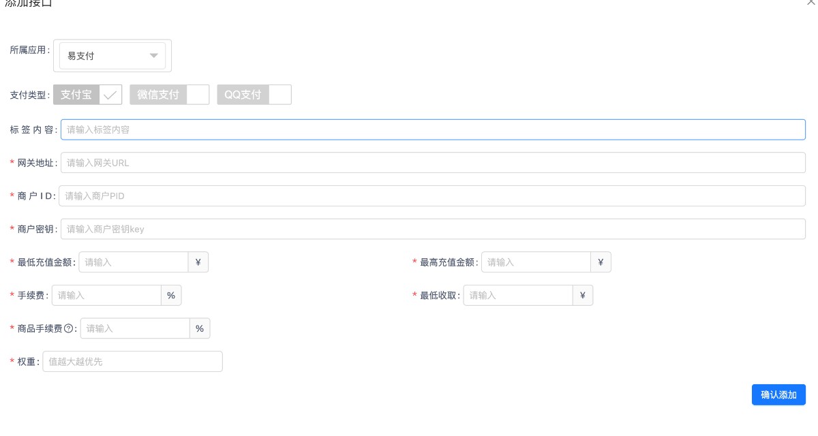The width and height of the screenshot is (818, 436).
Task: Click the help icon beside 商品手续费
Action: [x=68, y=328]
